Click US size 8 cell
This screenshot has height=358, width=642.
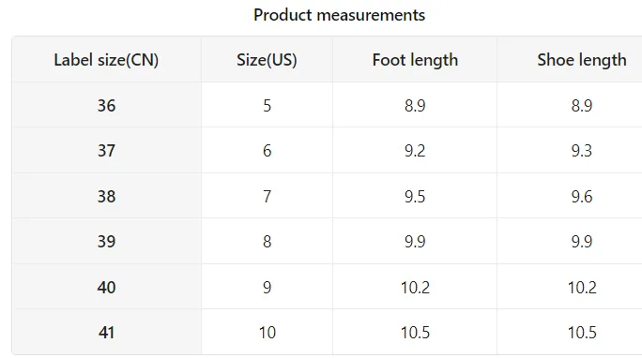pos(267,241)
